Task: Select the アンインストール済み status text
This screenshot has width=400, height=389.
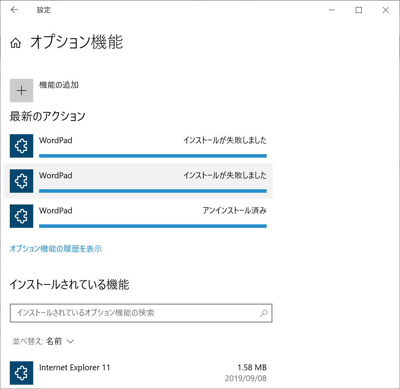Action: pyautogui.click(x=235, y=211)
